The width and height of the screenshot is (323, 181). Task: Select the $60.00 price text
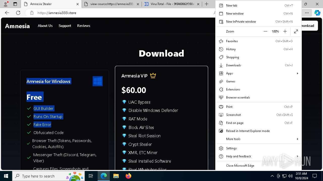[134, 90]
